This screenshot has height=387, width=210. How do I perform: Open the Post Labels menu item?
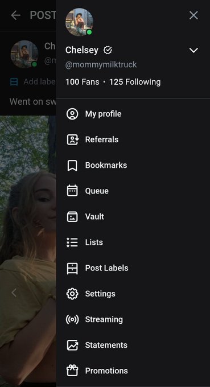[133, 268]
